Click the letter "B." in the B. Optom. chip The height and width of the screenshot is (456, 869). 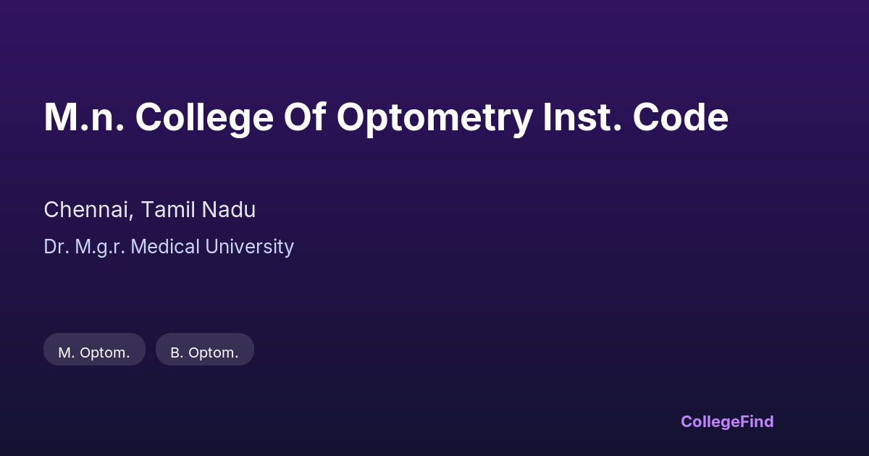click(177, 353)
